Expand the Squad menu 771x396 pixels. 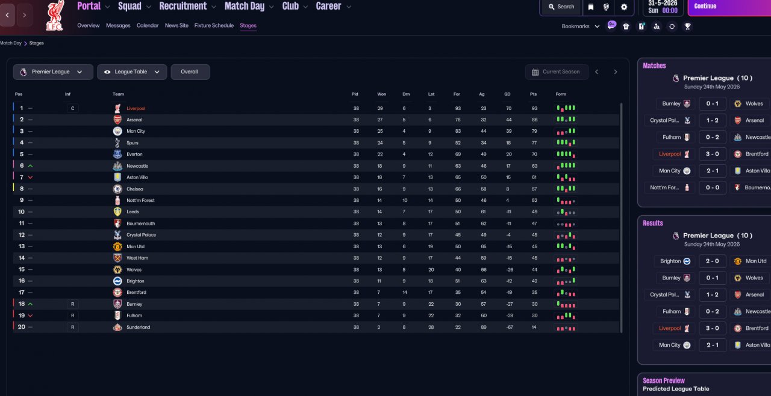click(135, 6)
